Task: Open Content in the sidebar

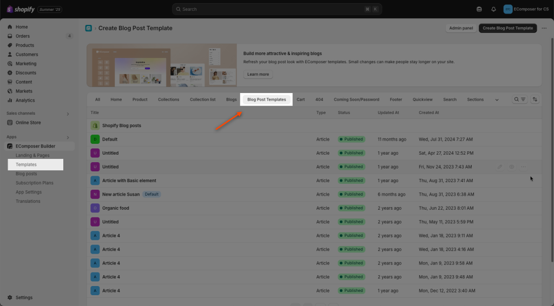Action: 24,82
